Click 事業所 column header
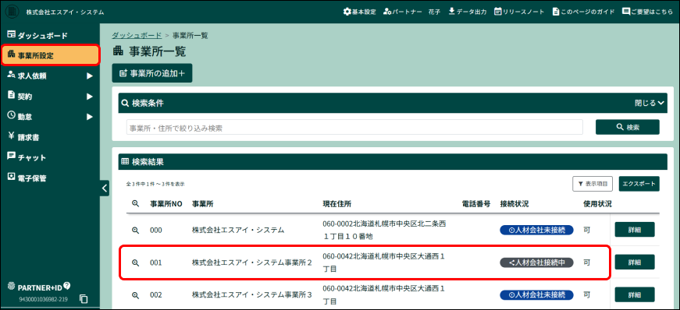 tap(202, 204)
